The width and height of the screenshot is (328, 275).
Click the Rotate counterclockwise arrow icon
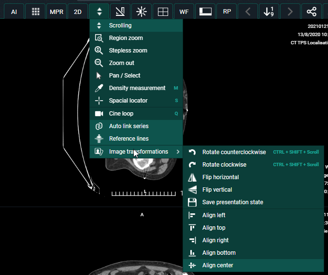click(x=192, y=152)
